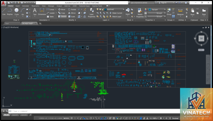213x121 pixels.
Task: Toggle snap mode in status bar
Action: coord(75,118)
